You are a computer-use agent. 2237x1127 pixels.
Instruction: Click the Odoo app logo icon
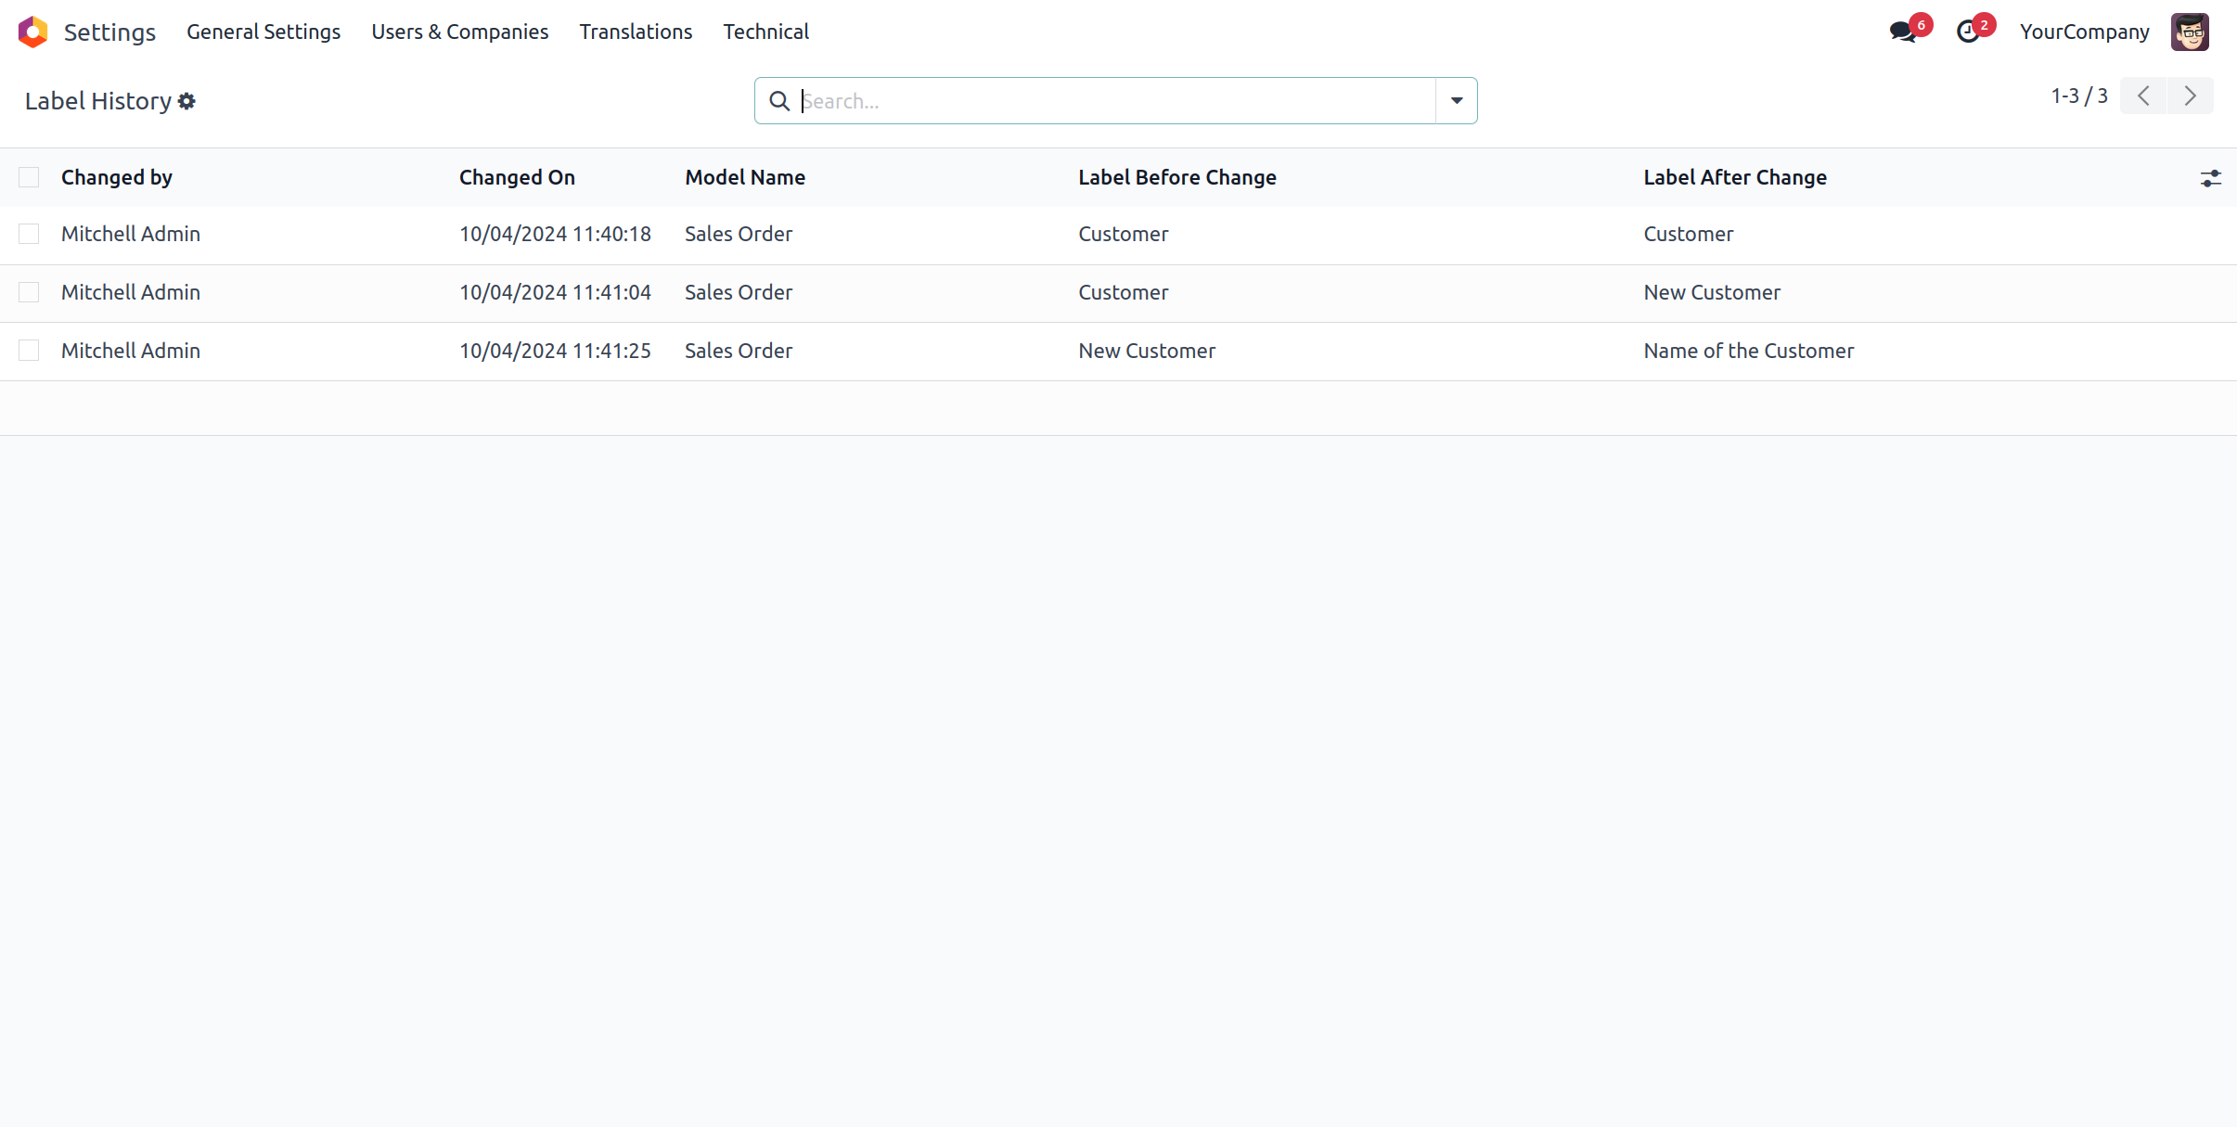(32, 32)
